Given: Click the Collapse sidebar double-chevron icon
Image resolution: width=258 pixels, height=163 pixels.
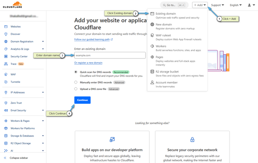Looking at the screenshot, I should coord(5,158).
